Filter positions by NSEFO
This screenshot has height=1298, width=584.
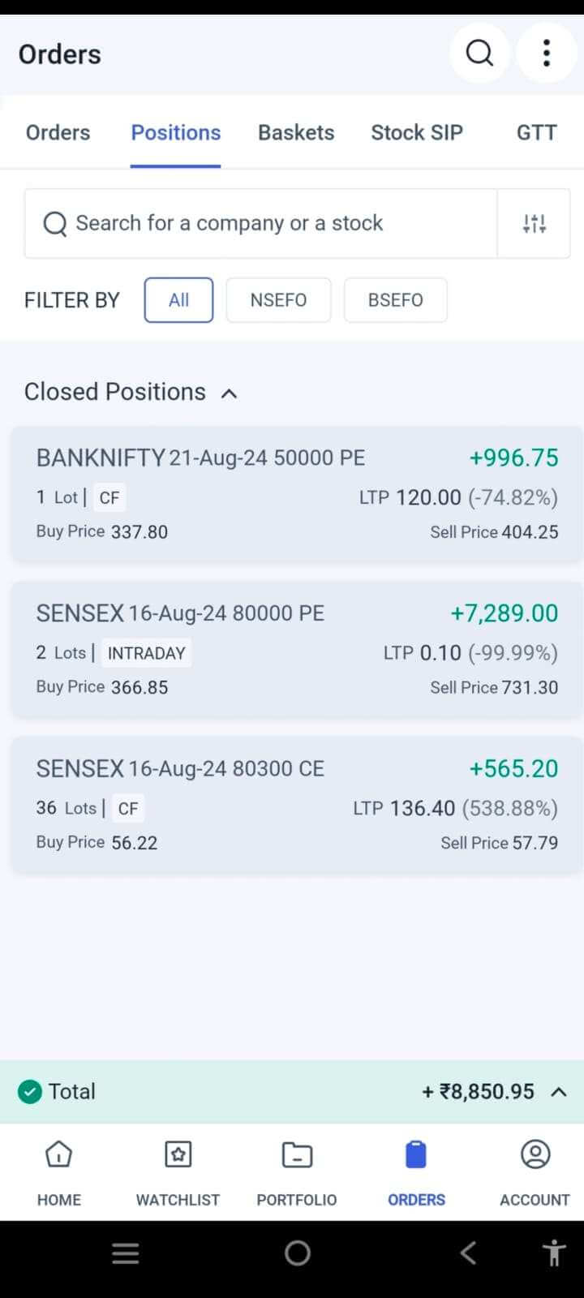[278, 300]
